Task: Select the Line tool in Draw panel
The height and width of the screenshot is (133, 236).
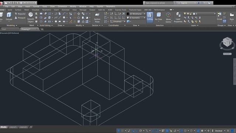Action: pyautogui.click(x=60, y=18)
